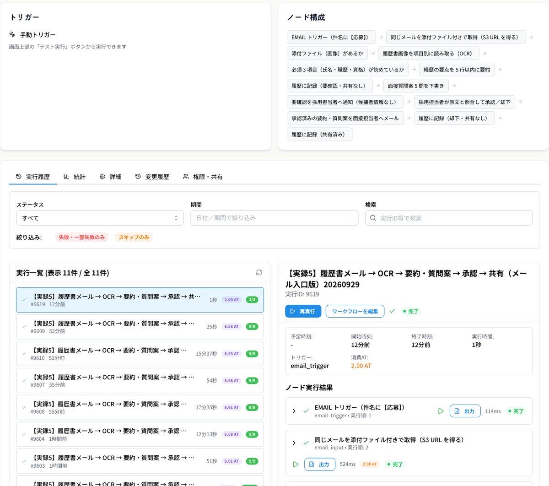Click the 添付ファイル(画像)があるか node chip
549x486 pixels.
(x=327, y=54)
